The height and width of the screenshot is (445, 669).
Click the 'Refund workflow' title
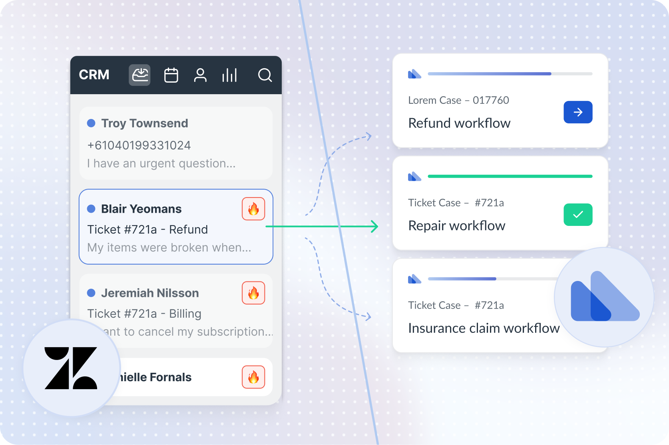(x=459, y=123)
